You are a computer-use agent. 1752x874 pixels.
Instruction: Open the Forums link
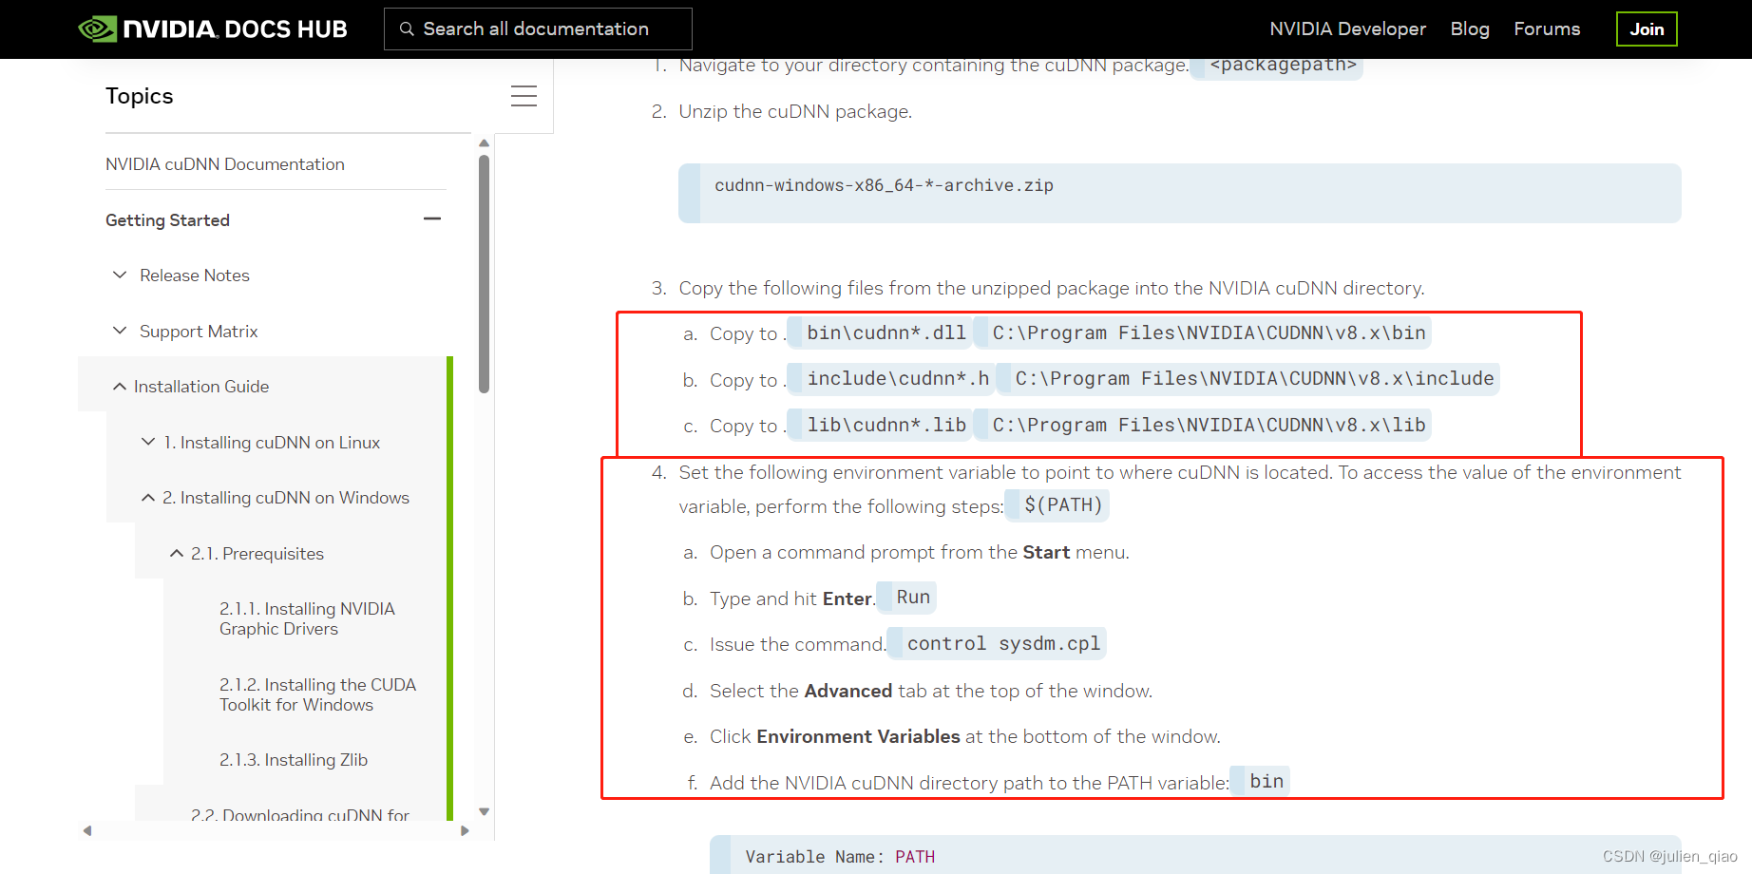[x=1547, y=28]
